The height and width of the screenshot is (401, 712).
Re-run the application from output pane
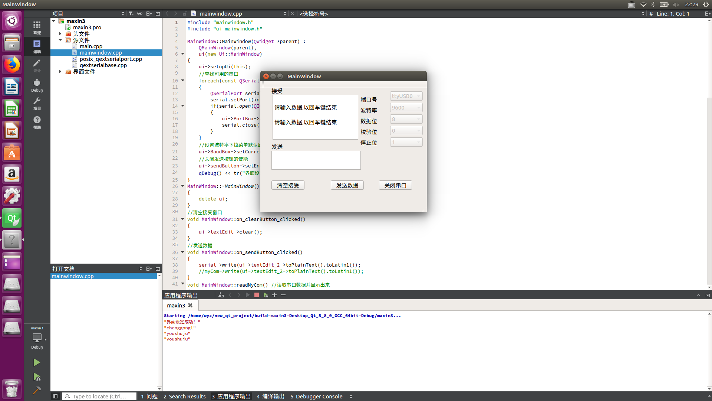248,295
